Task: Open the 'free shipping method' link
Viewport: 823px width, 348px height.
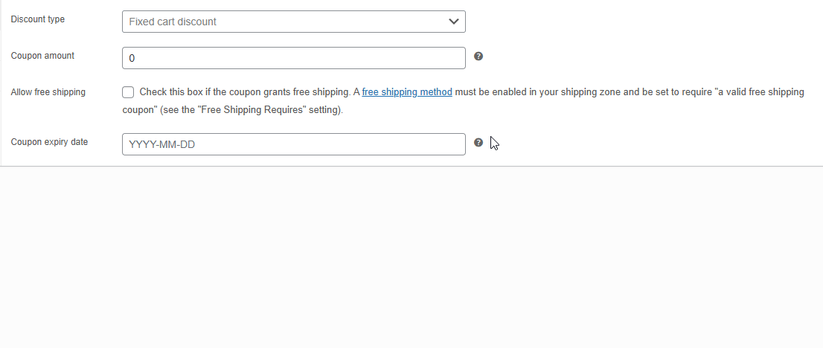Action: (x=407, y=92)
